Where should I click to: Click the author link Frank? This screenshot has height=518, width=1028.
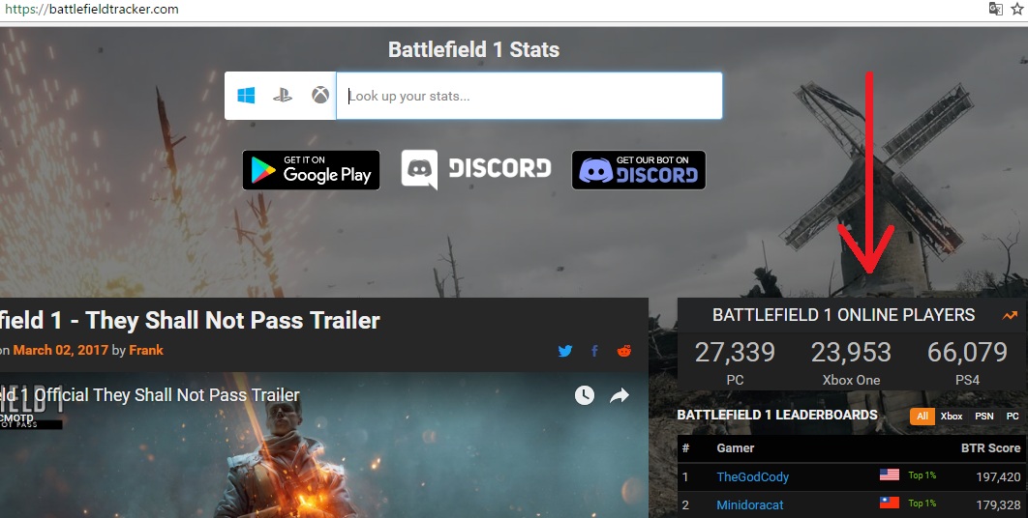click(x=146, y=350)
